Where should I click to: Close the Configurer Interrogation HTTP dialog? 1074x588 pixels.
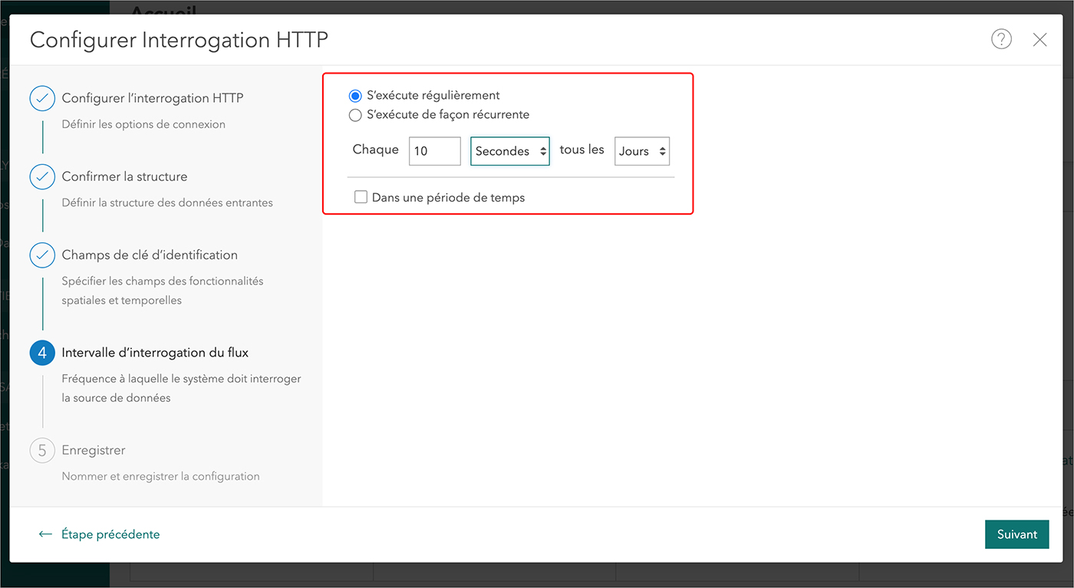[x=1039, y=40]
